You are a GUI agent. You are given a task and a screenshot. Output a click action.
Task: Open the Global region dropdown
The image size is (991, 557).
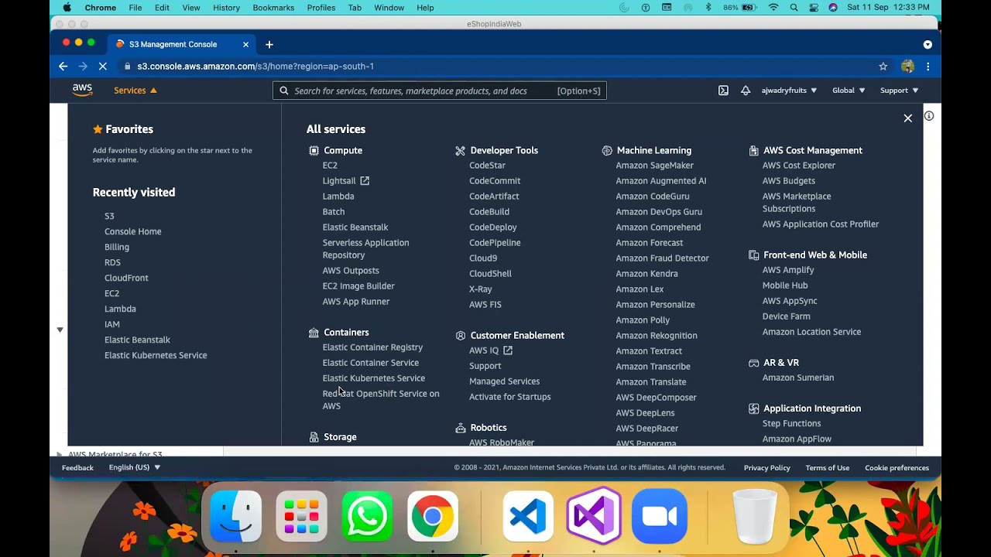[849, 91]
